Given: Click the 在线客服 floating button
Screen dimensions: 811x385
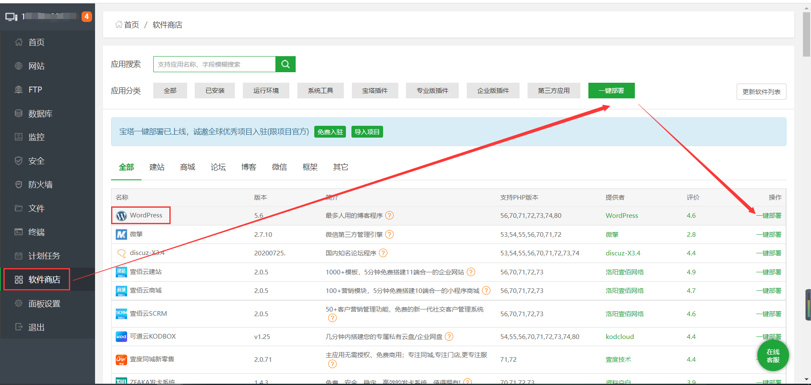Looking at the screenshot, I should pos(773,355).
